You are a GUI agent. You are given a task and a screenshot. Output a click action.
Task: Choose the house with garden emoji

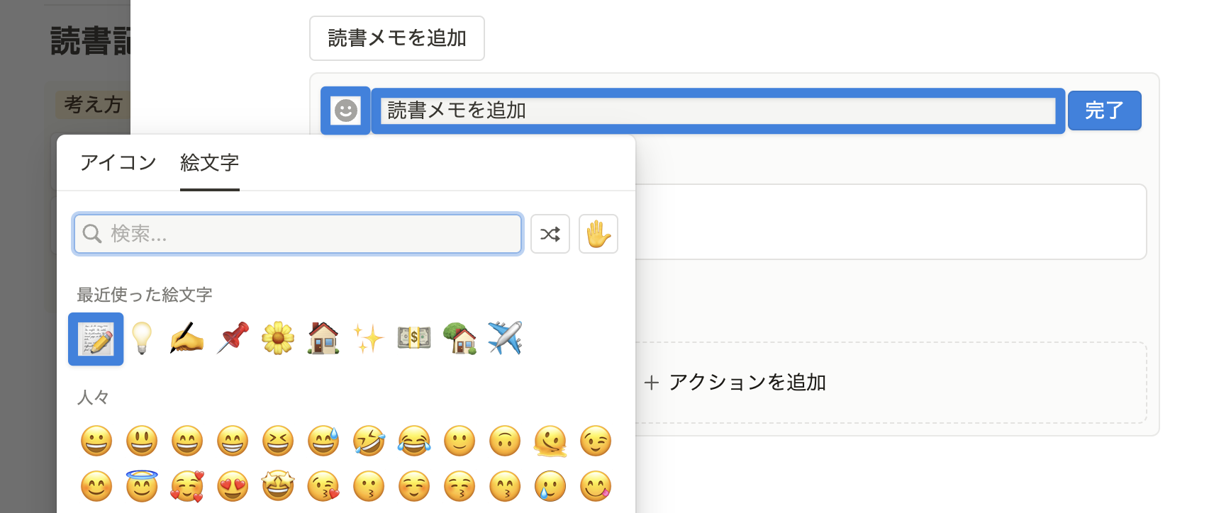[x=323, y=339]
